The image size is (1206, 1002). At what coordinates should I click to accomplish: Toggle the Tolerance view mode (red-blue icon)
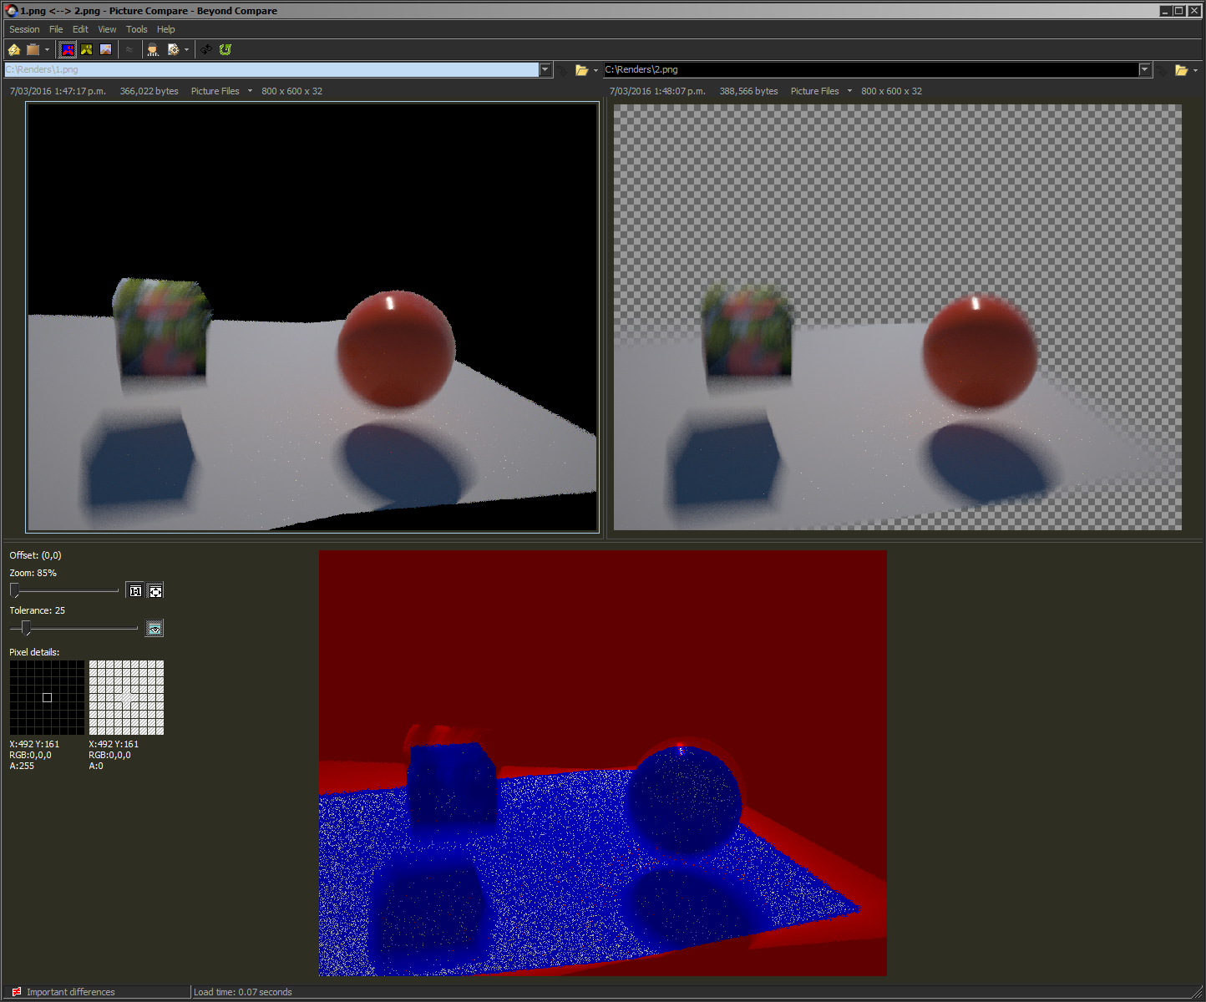click(68, 50)
